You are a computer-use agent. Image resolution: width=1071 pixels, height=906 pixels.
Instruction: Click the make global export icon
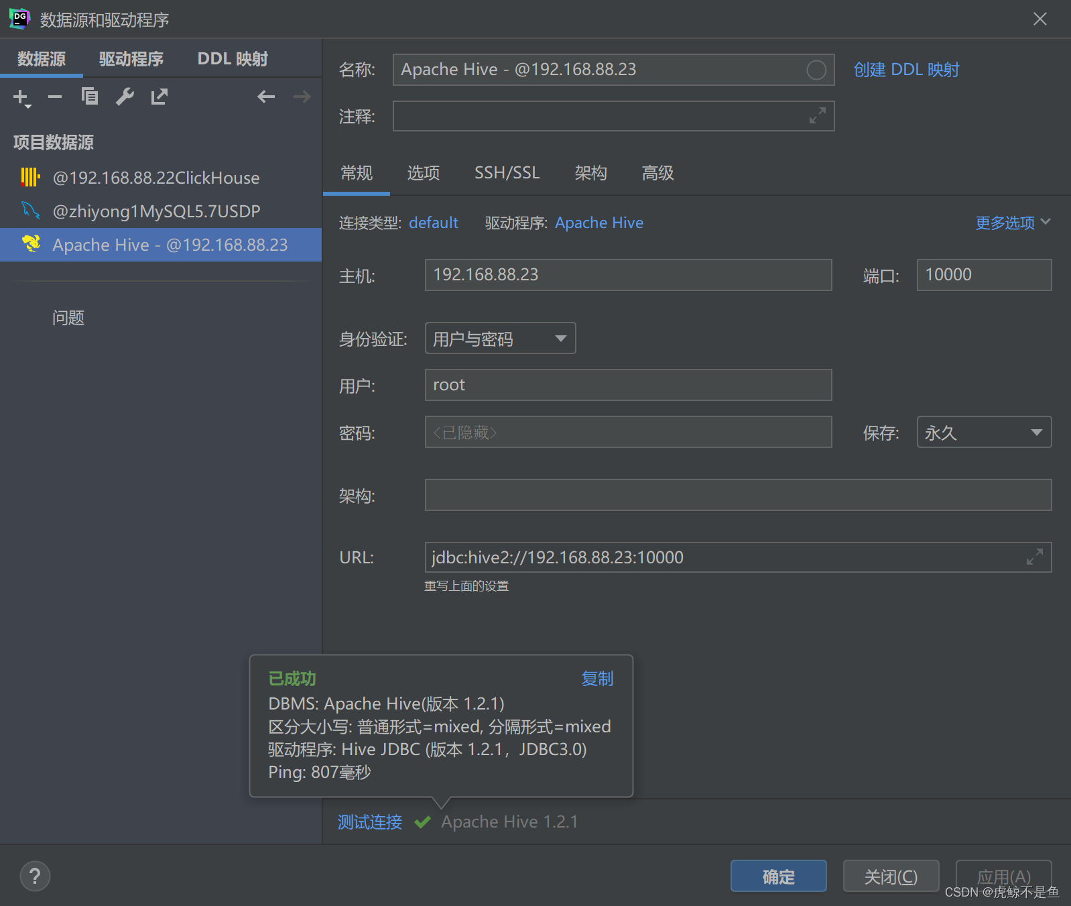[160, 97]
